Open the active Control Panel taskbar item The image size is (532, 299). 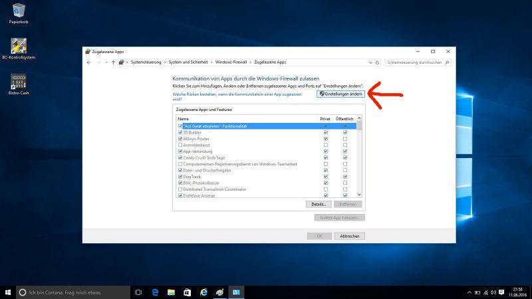236,292
